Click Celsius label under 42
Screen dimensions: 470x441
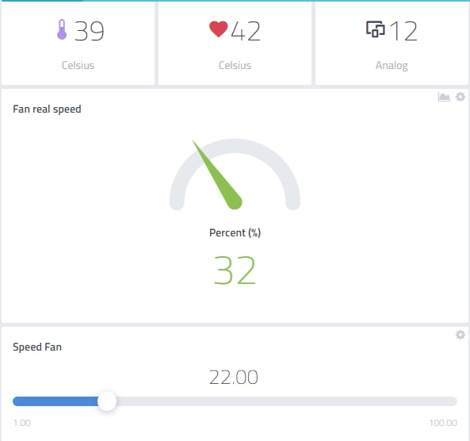point(235,65)
